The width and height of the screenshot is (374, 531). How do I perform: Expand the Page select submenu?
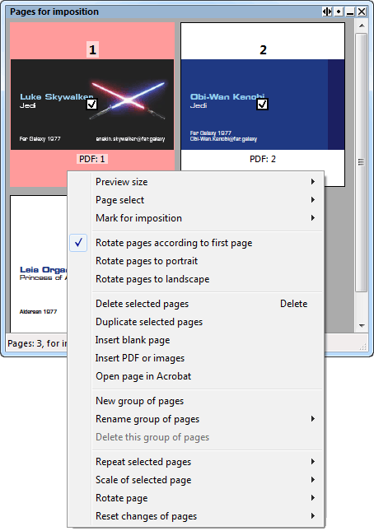point(195,200)
